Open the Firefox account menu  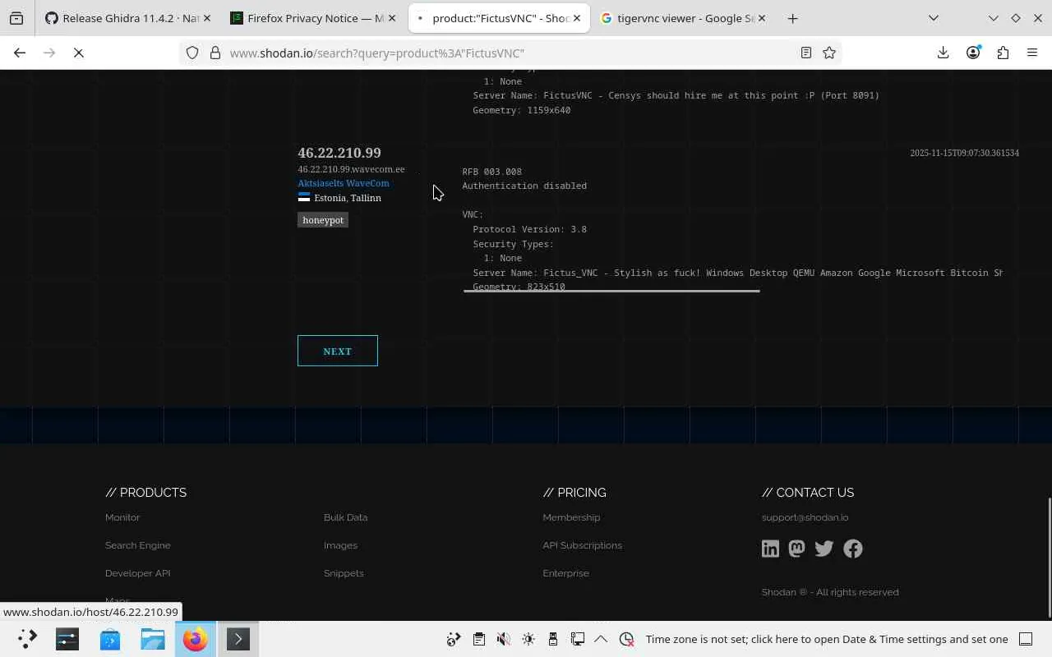(x=973, y=53)
